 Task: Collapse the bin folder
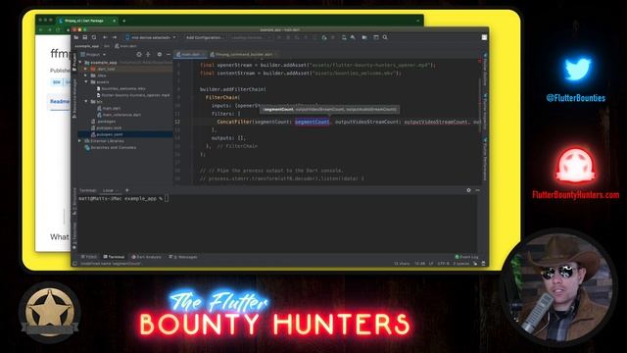click(x=85, y=102)
